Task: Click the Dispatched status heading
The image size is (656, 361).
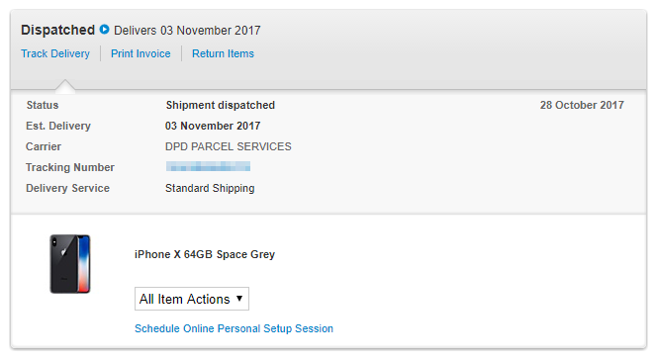Action: tap(57, 30)
